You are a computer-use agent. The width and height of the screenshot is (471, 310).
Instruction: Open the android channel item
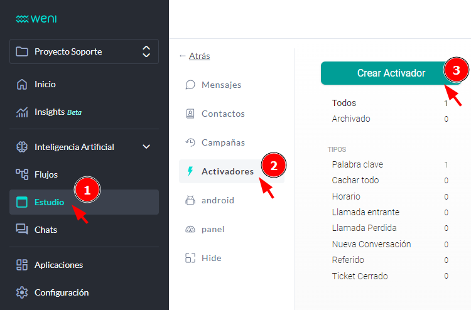(x=217, y=200)
